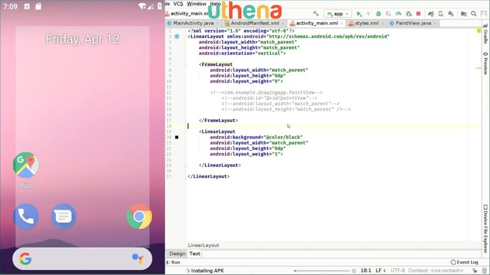Image resolution: width=490 pixels, height=275 pixels.
Task: Open the Window menu
Action: (197, 4)
